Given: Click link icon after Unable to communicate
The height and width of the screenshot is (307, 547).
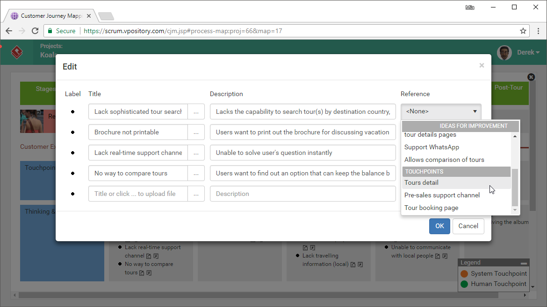Looking at the screenshot, I should 445,256.
